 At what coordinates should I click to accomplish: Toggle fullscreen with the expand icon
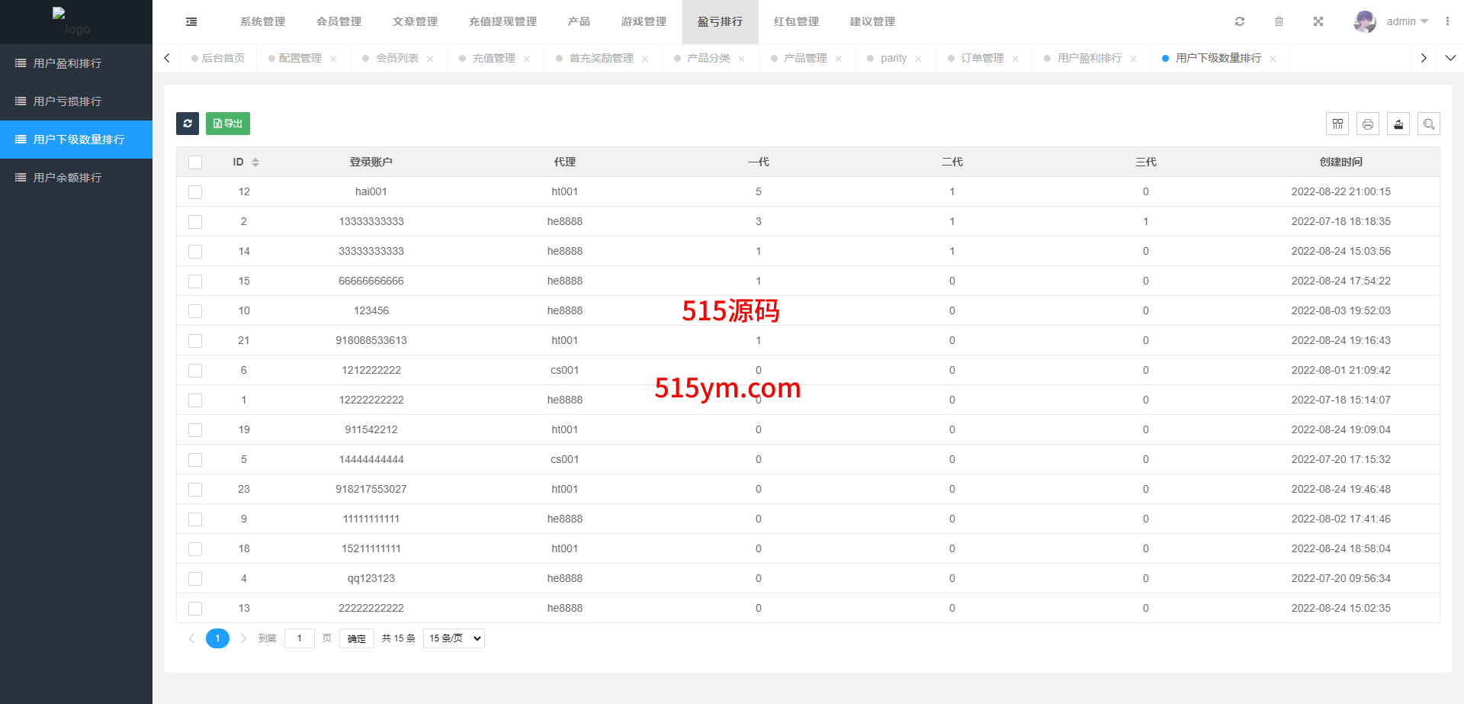click(1318, 21)
